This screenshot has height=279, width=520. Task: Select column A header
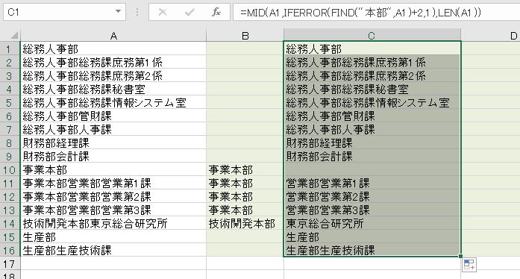point(113,35)
